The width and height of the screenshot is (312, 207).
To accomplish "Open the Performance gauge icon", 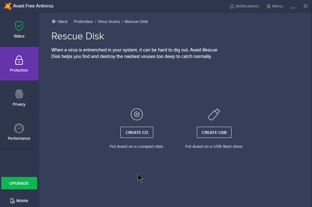I will (x=19, y=128).
